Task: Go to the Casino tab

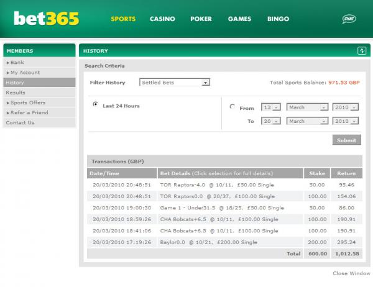Action: [162, 19]
